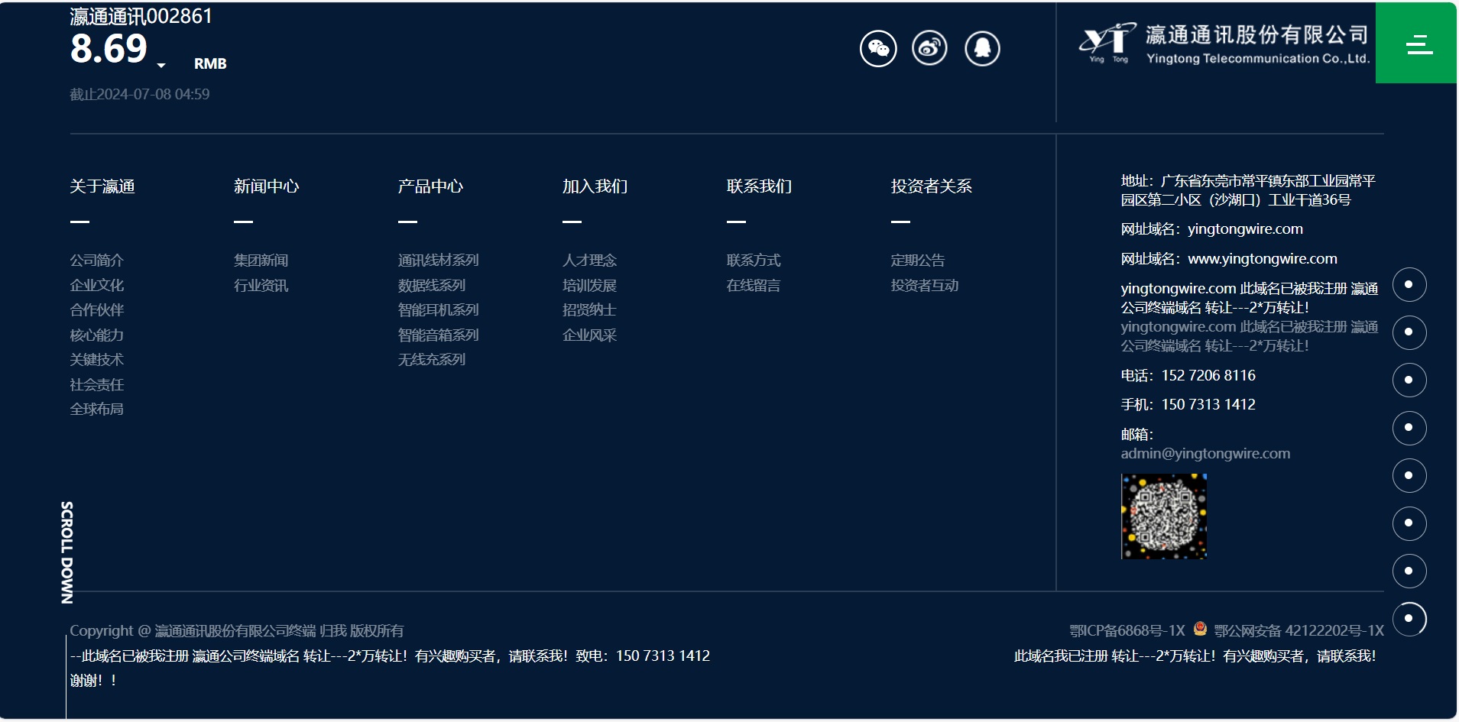Open the 鄂公网安备 42122202号-1X link
The image size is (1459, 722).
tap(1299, 630)
